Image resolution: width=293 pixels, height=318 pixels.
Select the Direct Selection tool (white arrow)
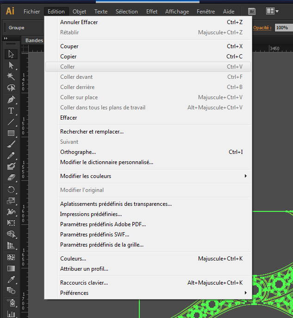[11, 65]
